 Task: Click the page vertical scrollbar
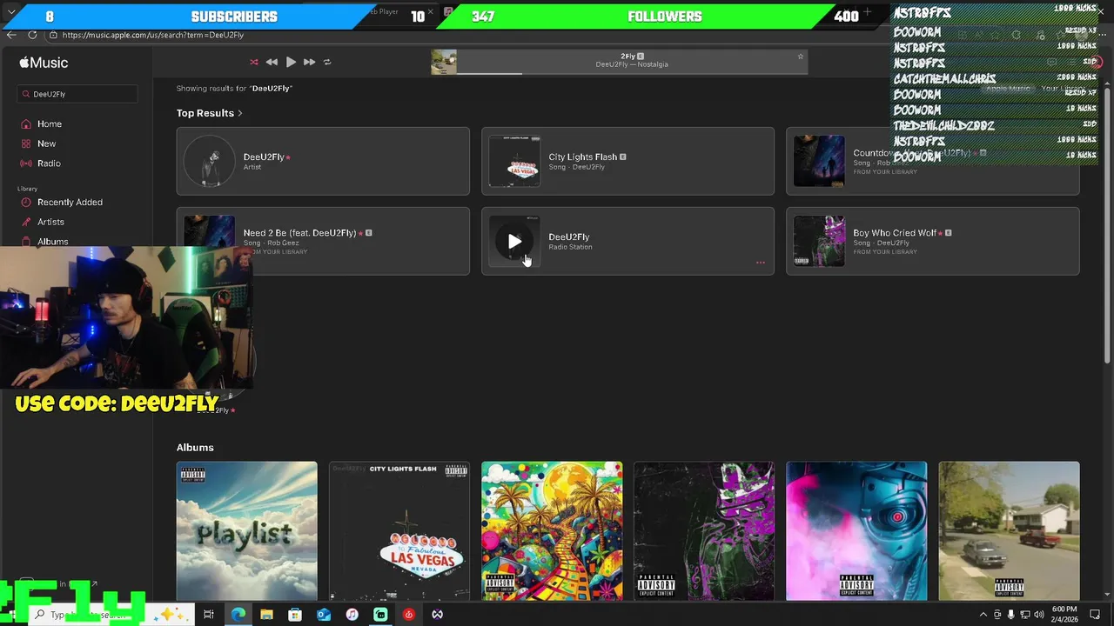tap(1107, 226)
